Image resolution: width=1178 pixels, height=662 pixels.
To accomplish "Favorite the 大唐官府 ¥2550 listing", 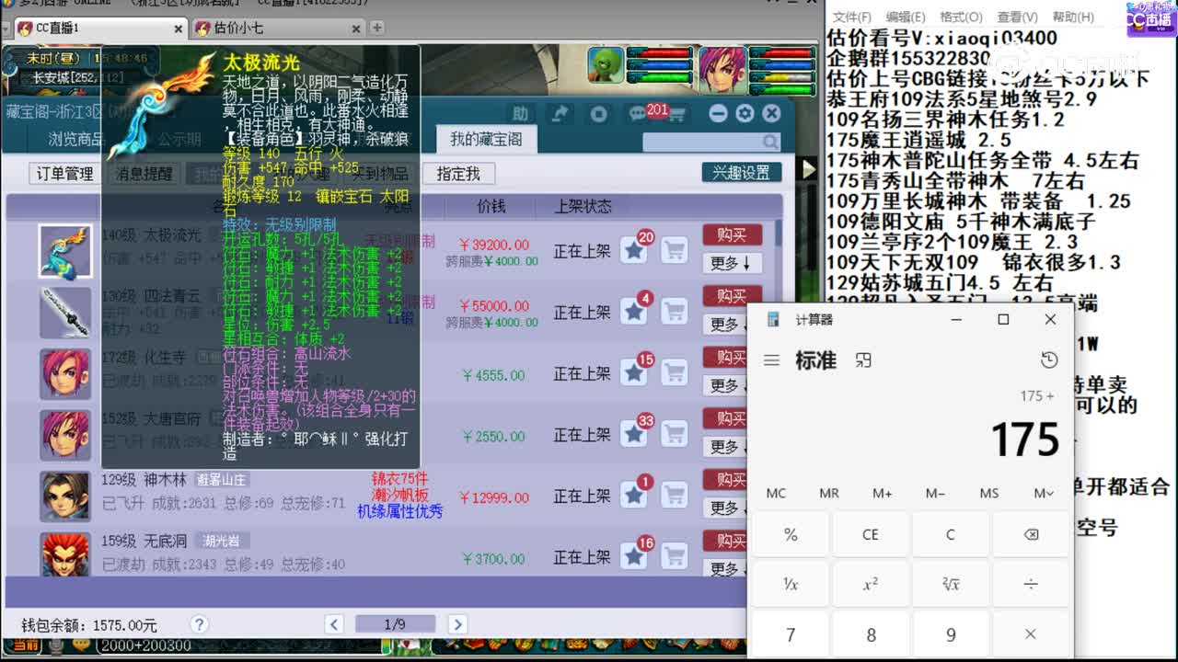I will (x=634, y=434).
